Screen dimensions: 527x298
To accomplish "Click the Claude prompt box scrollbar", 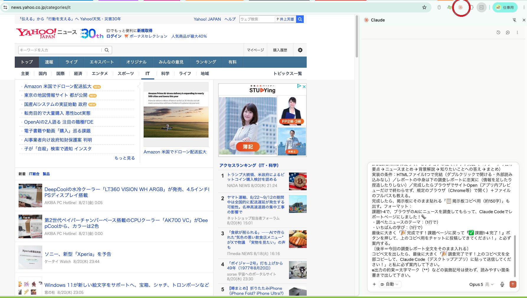I will (515, 256).
